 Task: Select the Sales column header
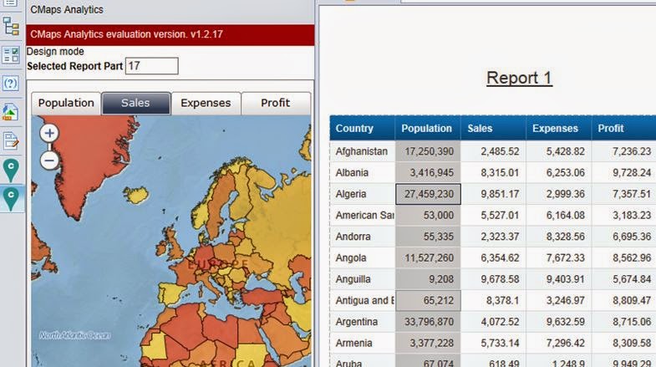[x=493, y=129]
